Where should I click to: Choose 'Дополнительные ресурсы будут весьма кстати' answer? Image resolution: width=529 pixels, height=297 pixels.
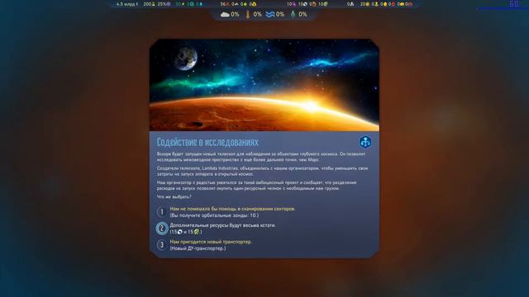pos(222,225)
